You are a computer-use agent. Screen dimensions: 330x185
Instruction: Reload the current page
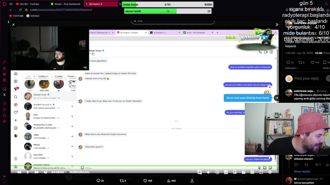tap(20, 10)
